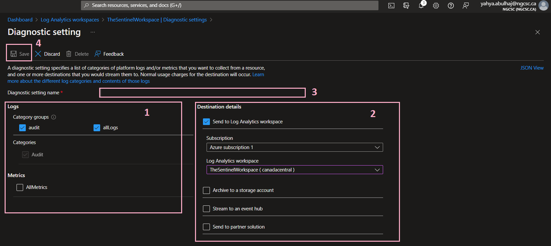This screenshot has width=551, height=246.
Task: Click the 'Metrics' heading
Action: tap(16, 175)
